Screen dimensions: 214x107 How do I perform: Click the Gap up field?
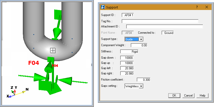[127, 63]
